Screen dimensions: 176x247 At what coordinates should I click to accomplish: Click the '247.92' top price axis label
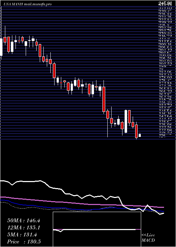165,3
